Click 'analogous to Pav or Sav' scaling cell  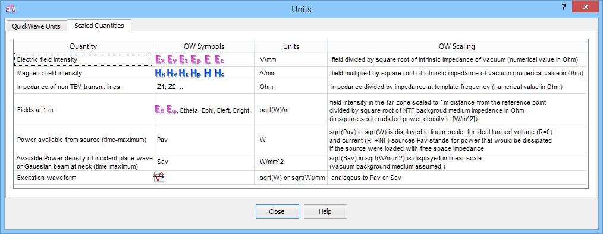pyautogui.click(x=457, y=178)
